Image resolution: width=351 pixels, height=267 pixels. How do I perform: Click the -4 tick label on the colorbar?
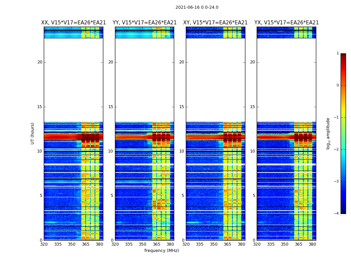(337, 214)
